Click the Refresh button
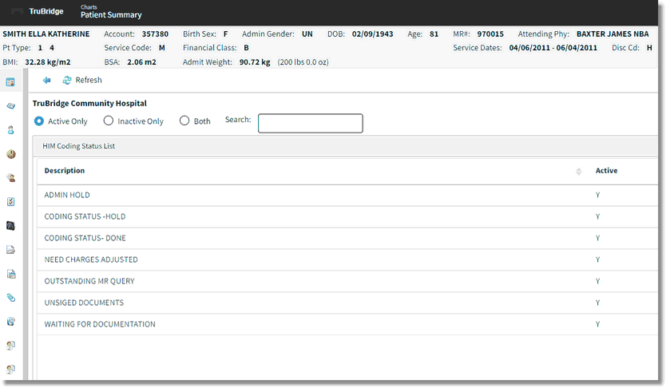Viewport: 666px width, 388px height. [82, 80]
